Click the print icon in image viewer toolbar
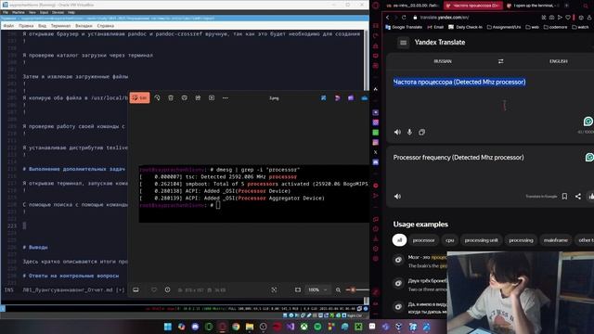Screen dimensions: 594x334 point(184,97)
